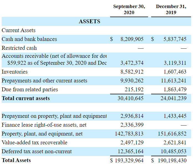Click the prepayments value 11,613,241
This screenshot has width=193, height=164.
pyautogui.click(x=174, y=81)
